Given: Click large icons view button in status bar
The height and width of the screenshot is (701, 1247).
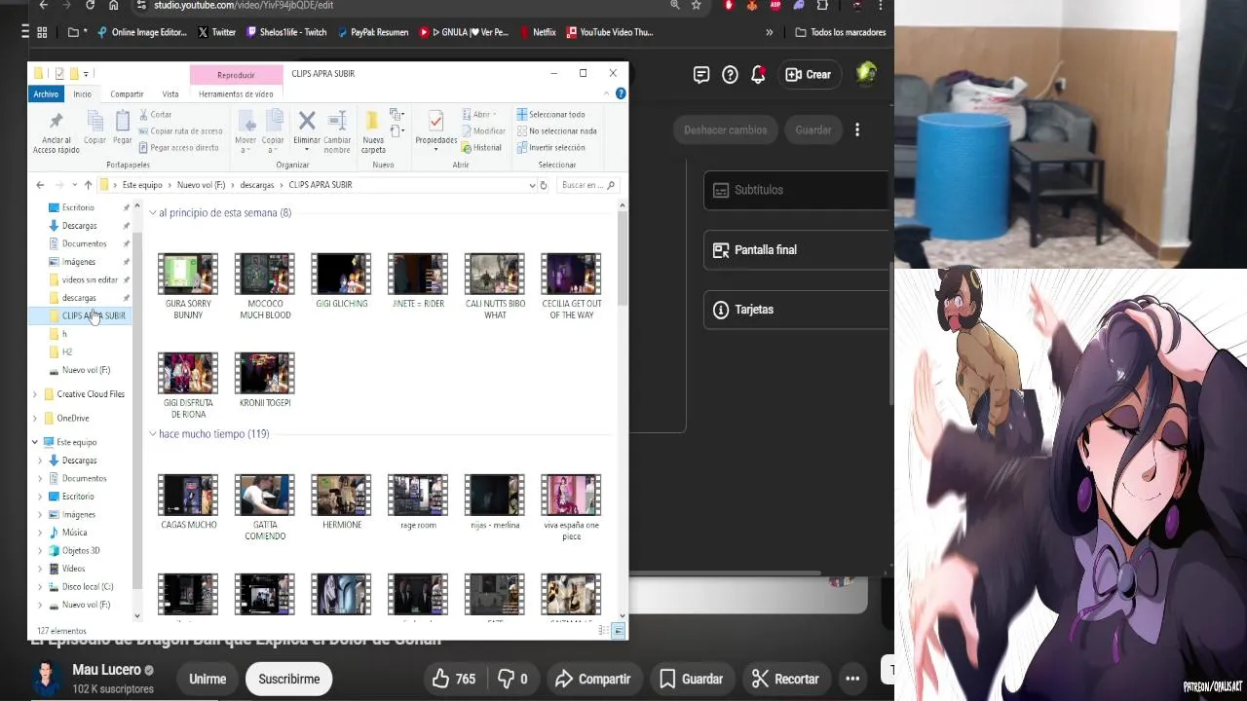Looking at the screenshot, I should pos(619,631).
